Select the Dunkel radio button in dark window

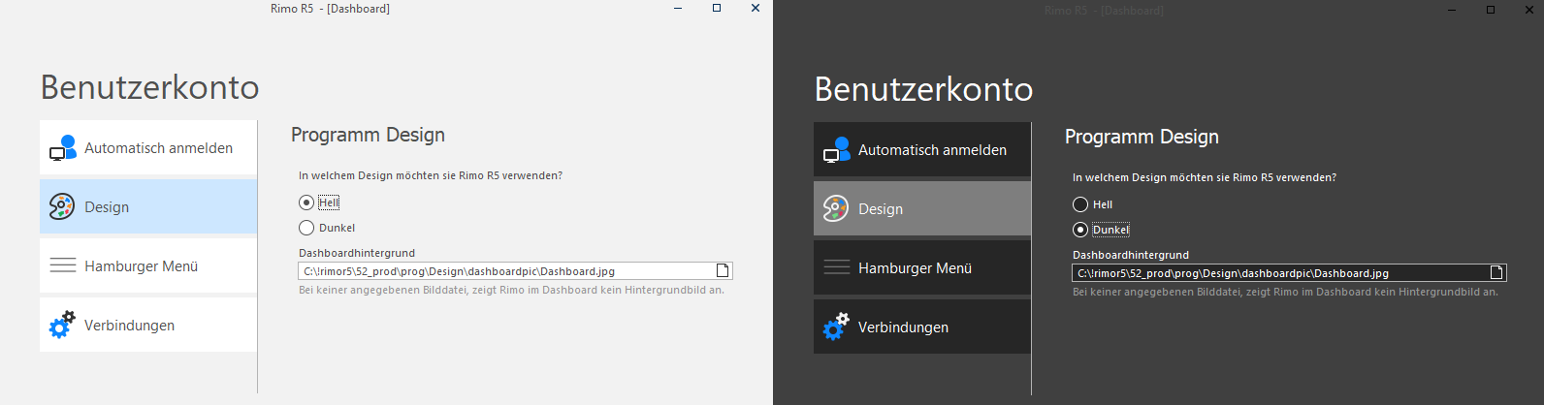tap(1080, 230)
